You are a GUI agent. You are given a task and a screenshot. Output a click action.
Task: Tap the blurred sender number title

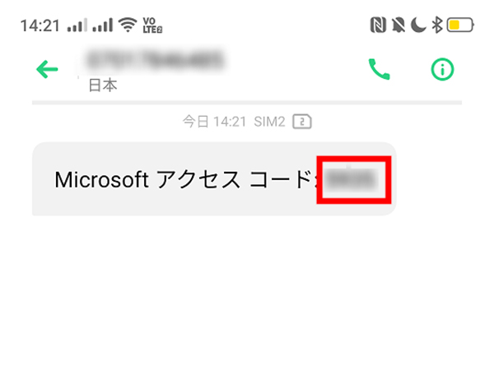(155, 60)
